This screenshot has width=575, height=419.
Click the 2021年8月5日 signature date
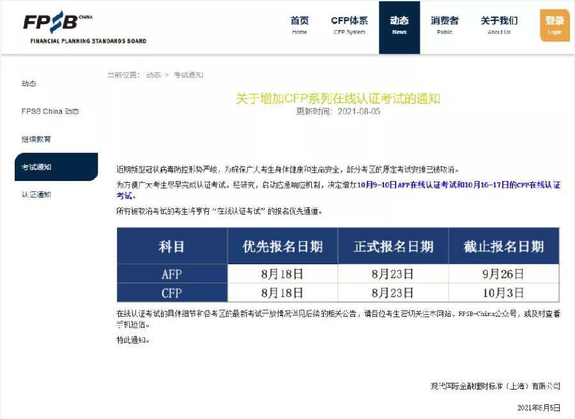pyautogui.click(x=539, y=407)
